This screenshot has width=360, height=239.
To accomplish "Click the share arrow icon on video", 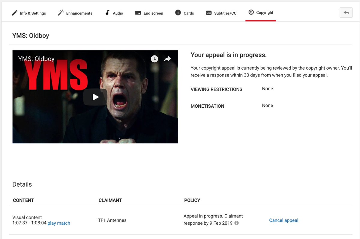I will point(167,59).
